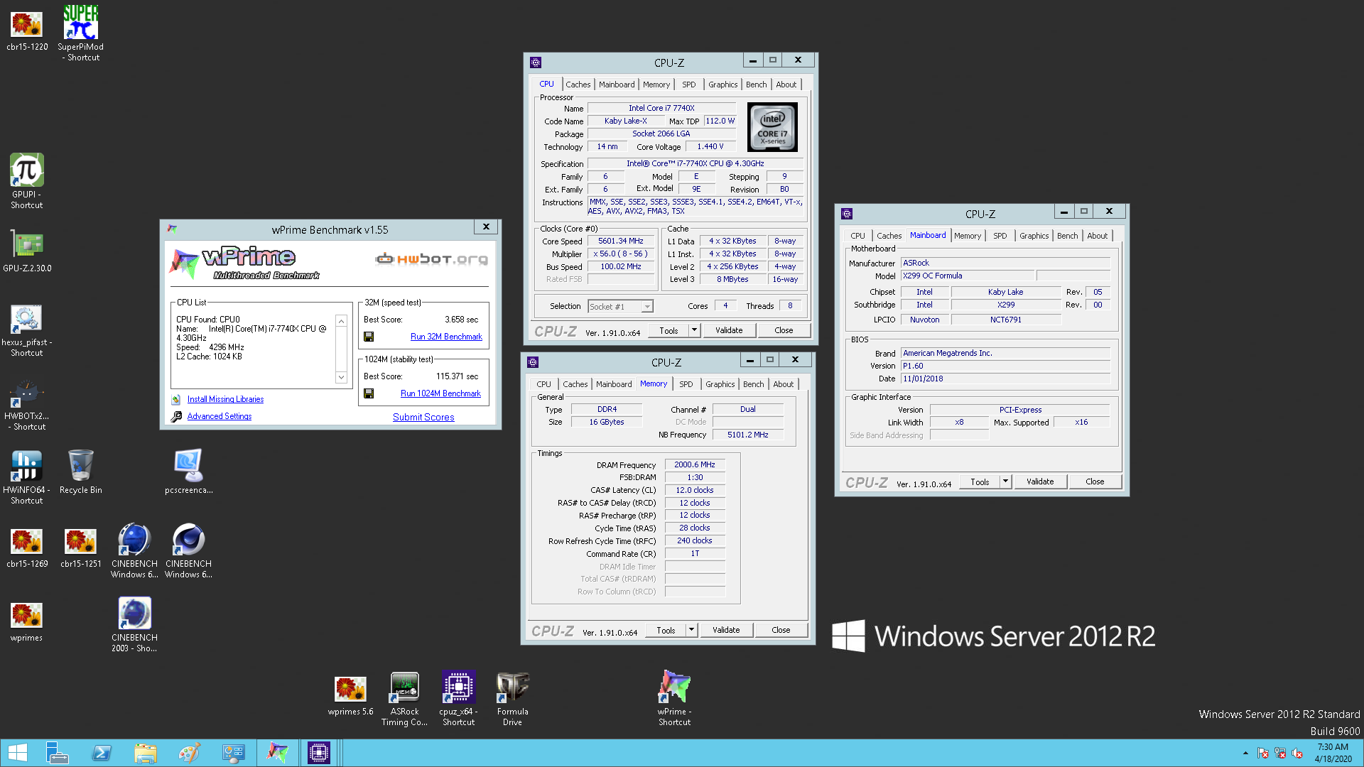Image resolution: width=1364 pixels, height=767 pixels.
Task: Open About tab in CPU-Z Mainboard window
Action: coord(1097,236)
